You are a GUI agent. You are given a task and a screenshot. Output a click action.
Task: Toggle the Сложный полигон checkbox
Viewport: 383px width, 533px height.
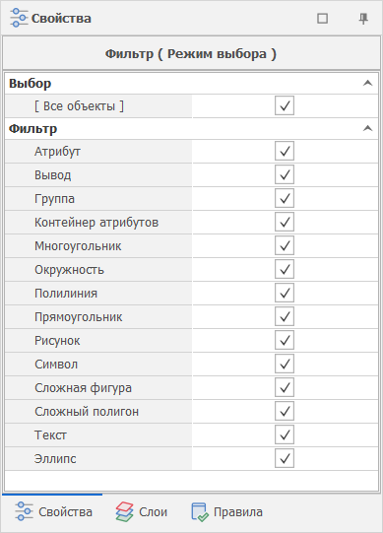[x=285, y=411]
